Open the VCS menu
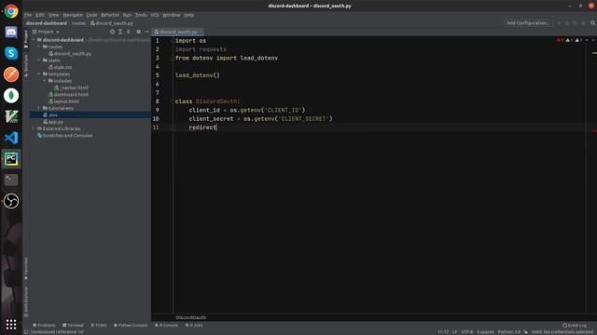The image size is (597, 335). click(154, 15)
